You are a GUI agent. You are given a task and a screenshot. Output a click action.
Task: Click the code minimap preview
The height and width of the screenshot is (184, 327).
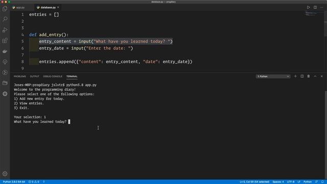click(311, 14)
